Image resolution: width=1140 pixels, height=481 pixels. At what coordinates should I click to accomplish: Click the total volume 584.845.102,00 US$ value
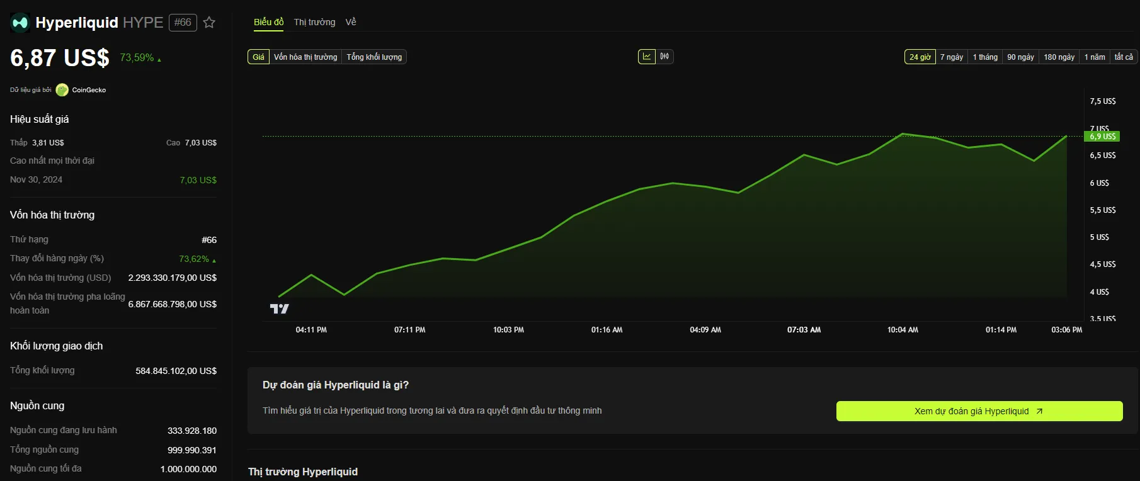tap(176, 371)
